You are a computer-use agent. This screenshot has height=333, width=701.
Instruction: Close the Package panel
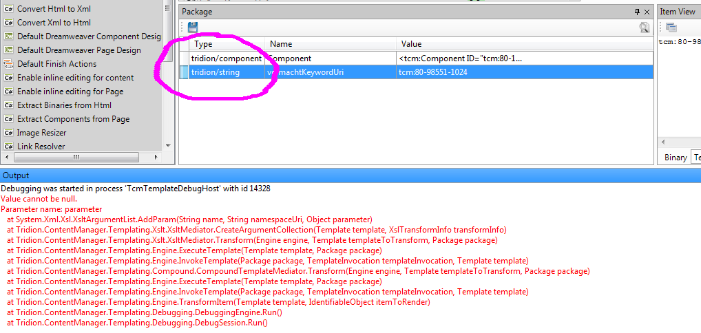click(x=647, y=12)
